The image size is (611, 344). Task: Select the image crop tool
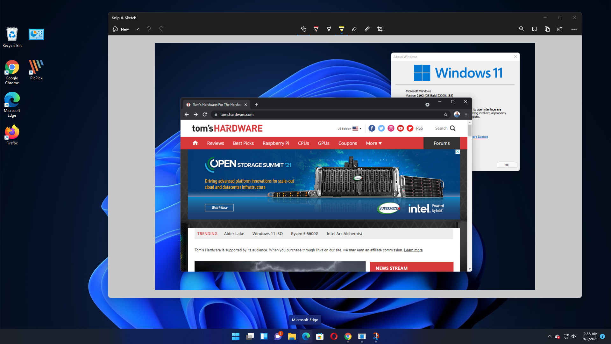coord(380,29)
